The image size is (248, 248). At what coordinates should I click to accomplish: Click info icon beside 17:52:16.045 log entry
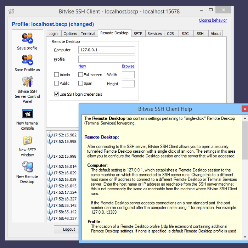[x=50, y=186]
